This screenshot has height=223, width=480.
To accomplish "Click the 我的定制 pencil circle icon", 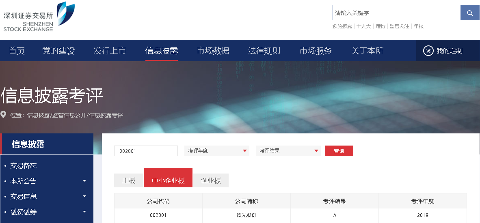I will pos(428,51).
